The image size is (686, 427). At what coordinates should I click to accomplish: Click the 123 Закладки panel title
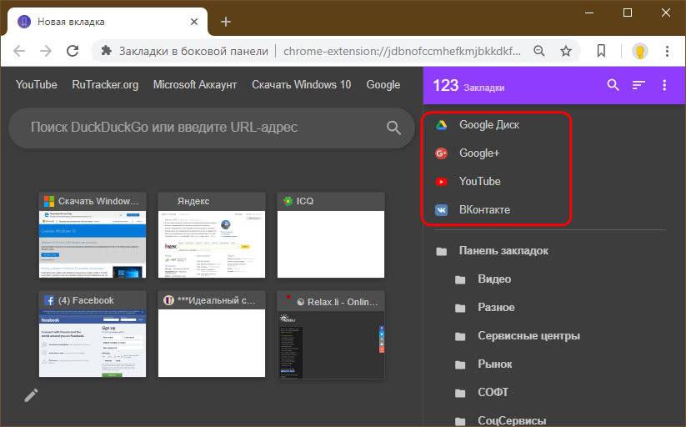(468, 85)
